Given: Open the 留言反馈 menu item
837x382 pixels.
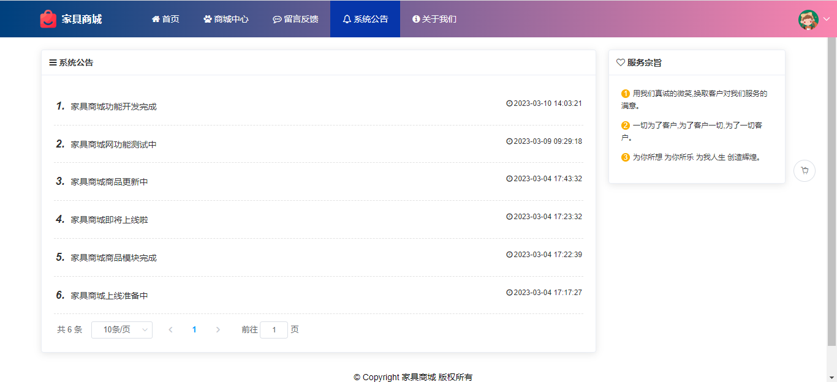Looking at the screenshot, I should (295, 19).
